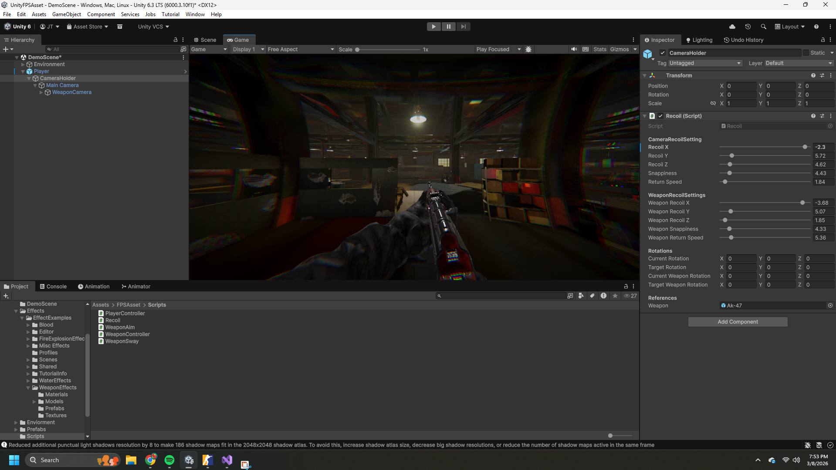Image resolution: width=836 pixels, height=470 pixels.
Task: Lock the Hierarchy panel
Action: [x=176, y=40]
